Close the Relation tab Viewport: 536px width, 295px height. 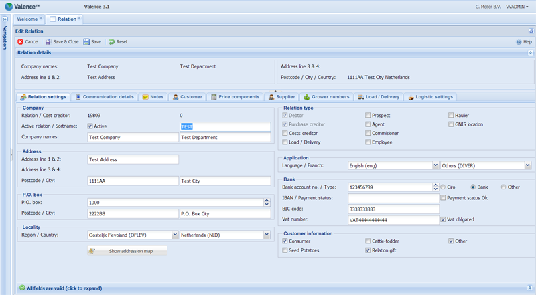pos(79,19)
